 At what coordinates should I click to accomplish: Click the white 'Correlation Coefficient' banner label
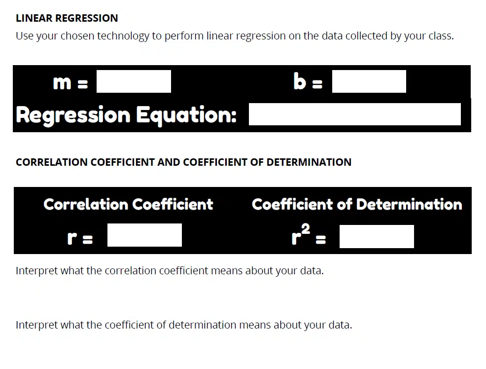[x=128, y=204]
